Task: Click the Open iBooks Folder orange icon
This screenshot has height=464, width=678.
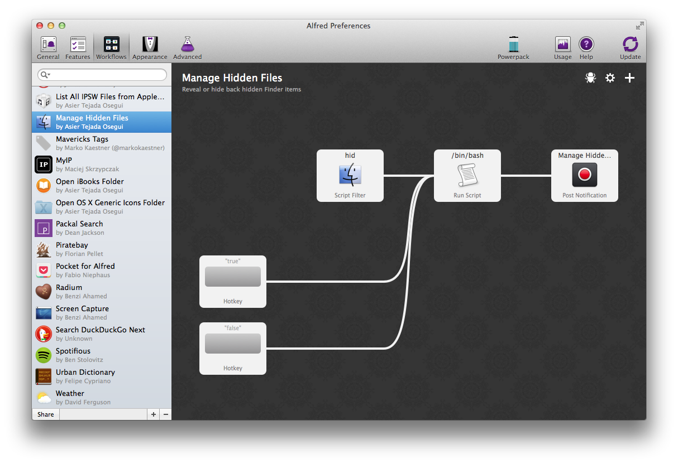Action: [x=44, y=186]
